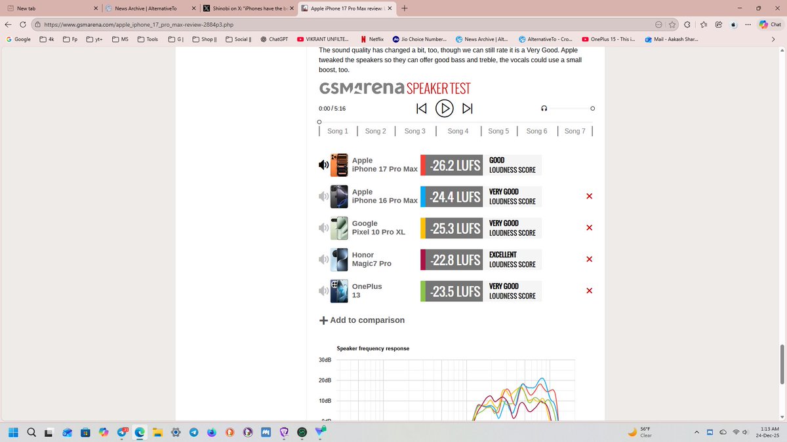
Task: Open the Social bookmarks folder
Action: click(239, 39)
